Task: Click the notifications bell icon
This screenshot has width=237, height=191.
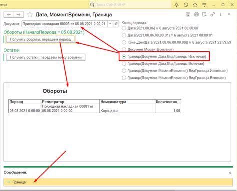Action: pos(176,5)
